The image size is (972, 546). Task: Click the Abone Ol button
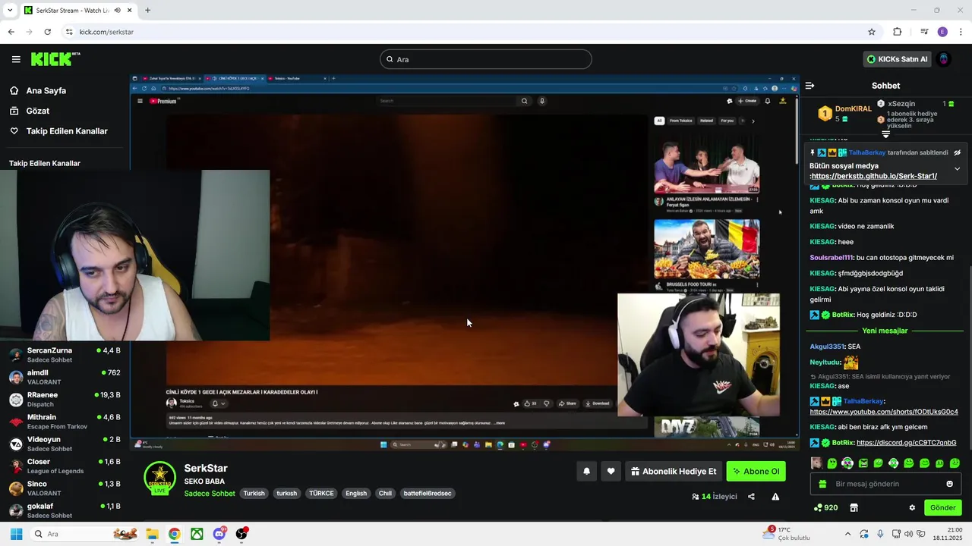coord(756,471)
